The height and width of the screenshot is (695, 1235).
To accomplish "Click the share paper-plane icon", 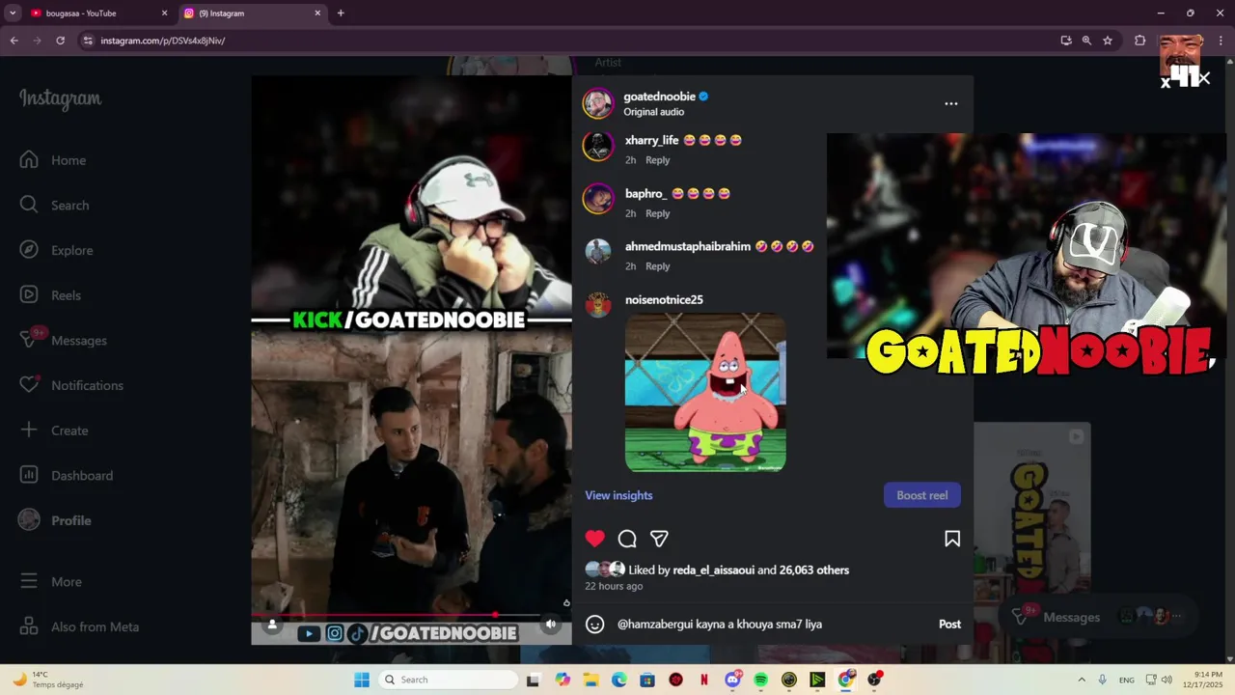I will point(659,539).
